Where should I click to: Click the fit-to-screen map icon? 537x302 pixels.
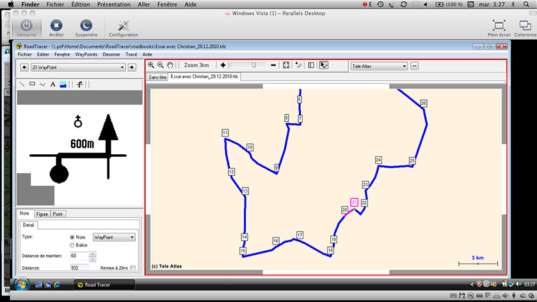286,65
